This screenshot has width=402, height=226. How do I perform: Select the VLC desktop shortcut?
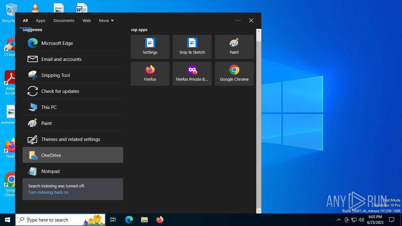(35, 7)
